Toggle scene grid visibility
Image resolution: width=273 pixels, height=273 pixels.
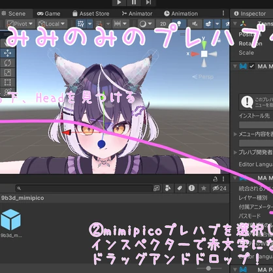tap(81, 24)
